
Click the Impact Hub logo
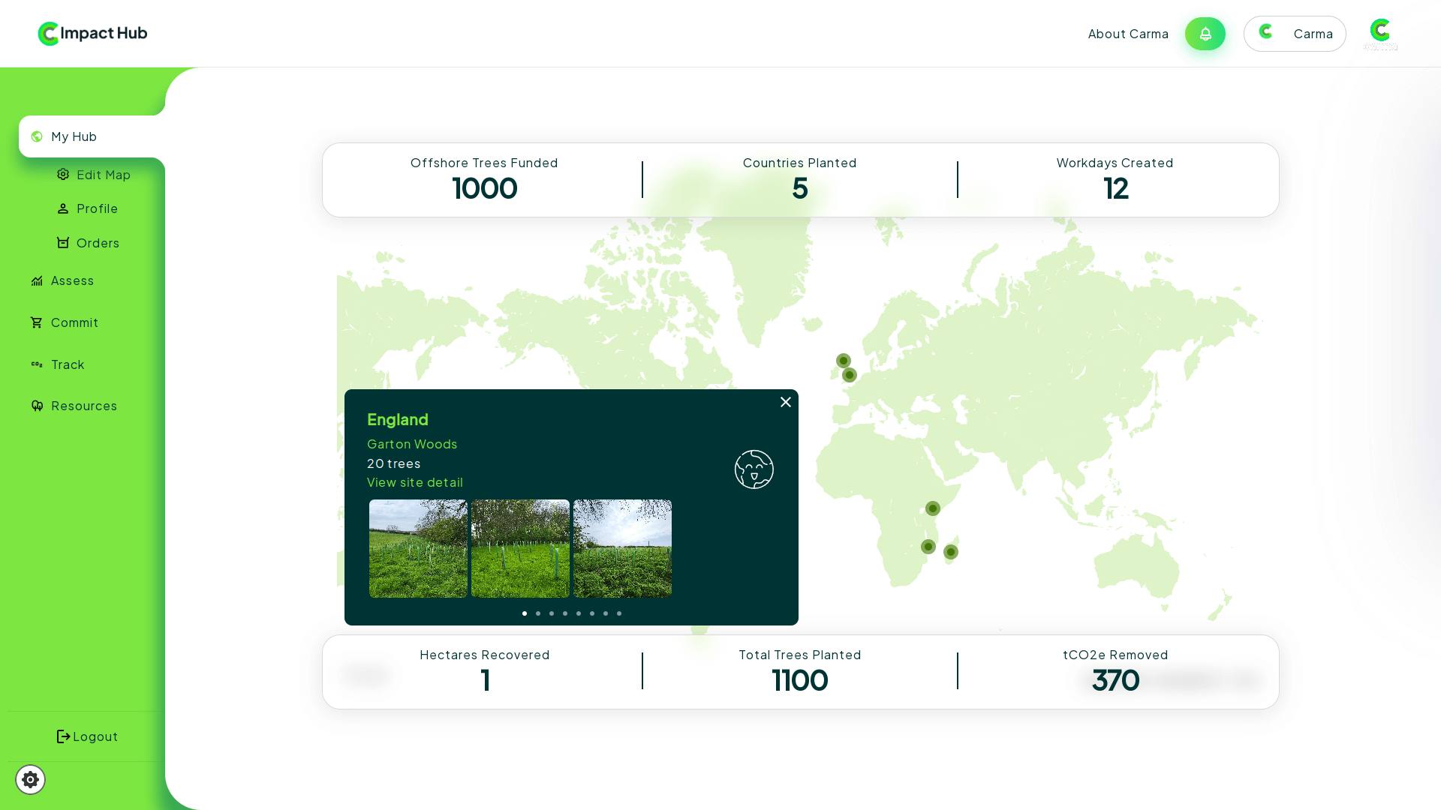pos(92,33)
